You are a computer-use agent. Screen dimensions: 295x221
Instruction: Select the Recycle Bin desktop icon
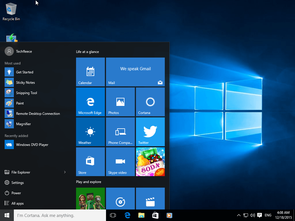click(x=11, y=12)
